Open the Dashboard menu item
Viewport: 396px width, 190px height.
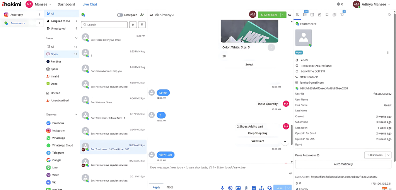[x=66, y=4]
